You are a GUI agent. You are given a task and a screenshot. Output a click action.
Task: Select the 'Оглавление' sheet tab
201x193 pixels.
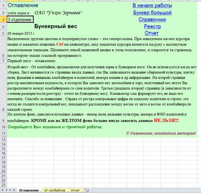29,191
